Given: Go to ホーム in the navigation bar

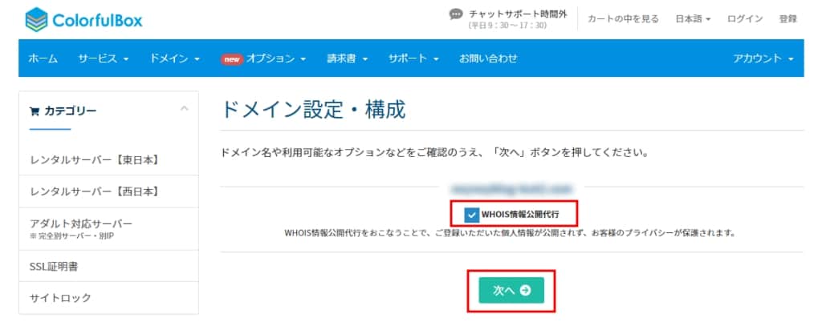Looking at the screenshot, I should [43, 58].
